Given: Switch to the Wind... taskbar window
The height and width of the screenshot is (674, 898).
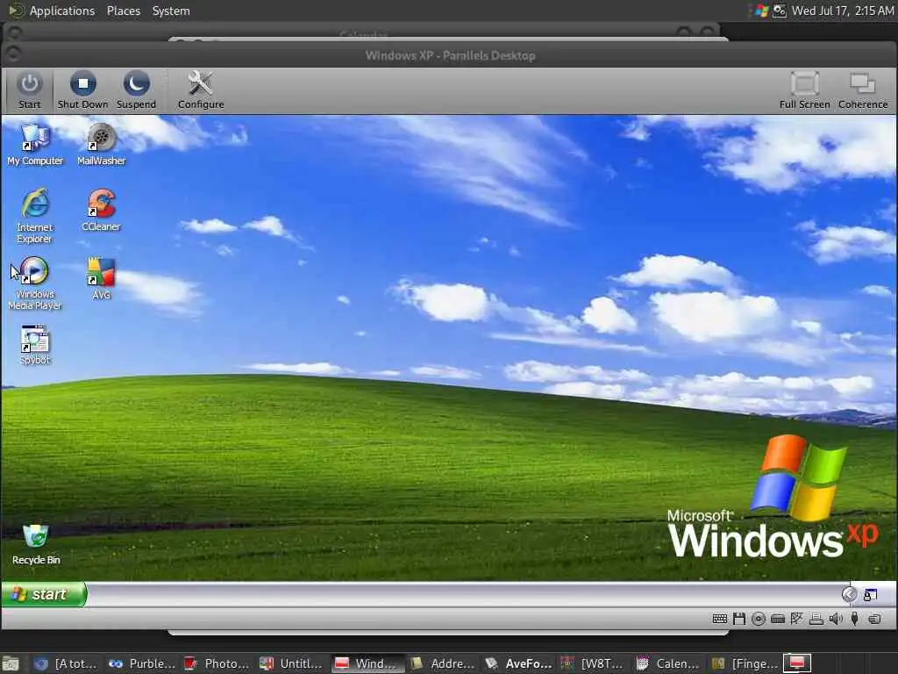Looking at the screenshot, I should pos(367,663).
